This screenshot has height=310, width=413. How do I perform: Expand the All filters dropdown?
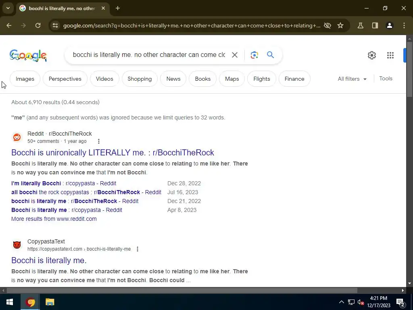(x=352, y=79)
